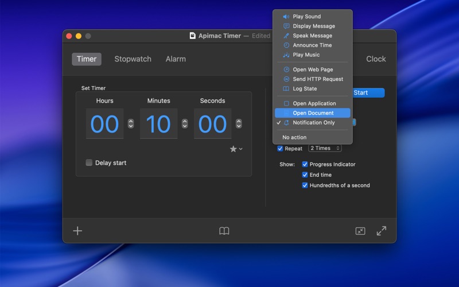Switch to the Alarm tab

click(x=176, y=59)
